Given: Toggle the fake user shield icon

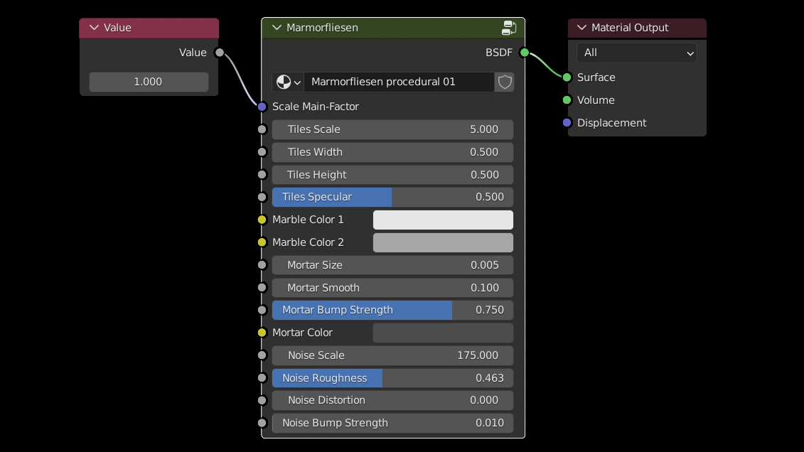Looking at the screenshot, I should [505, 82].
